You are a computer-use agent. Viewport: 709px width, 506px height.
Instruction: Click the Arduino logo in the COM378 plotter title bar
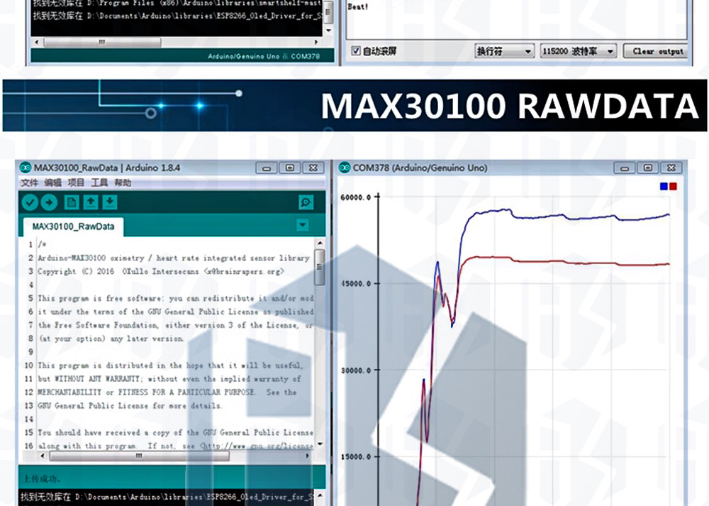click(345, 168)
